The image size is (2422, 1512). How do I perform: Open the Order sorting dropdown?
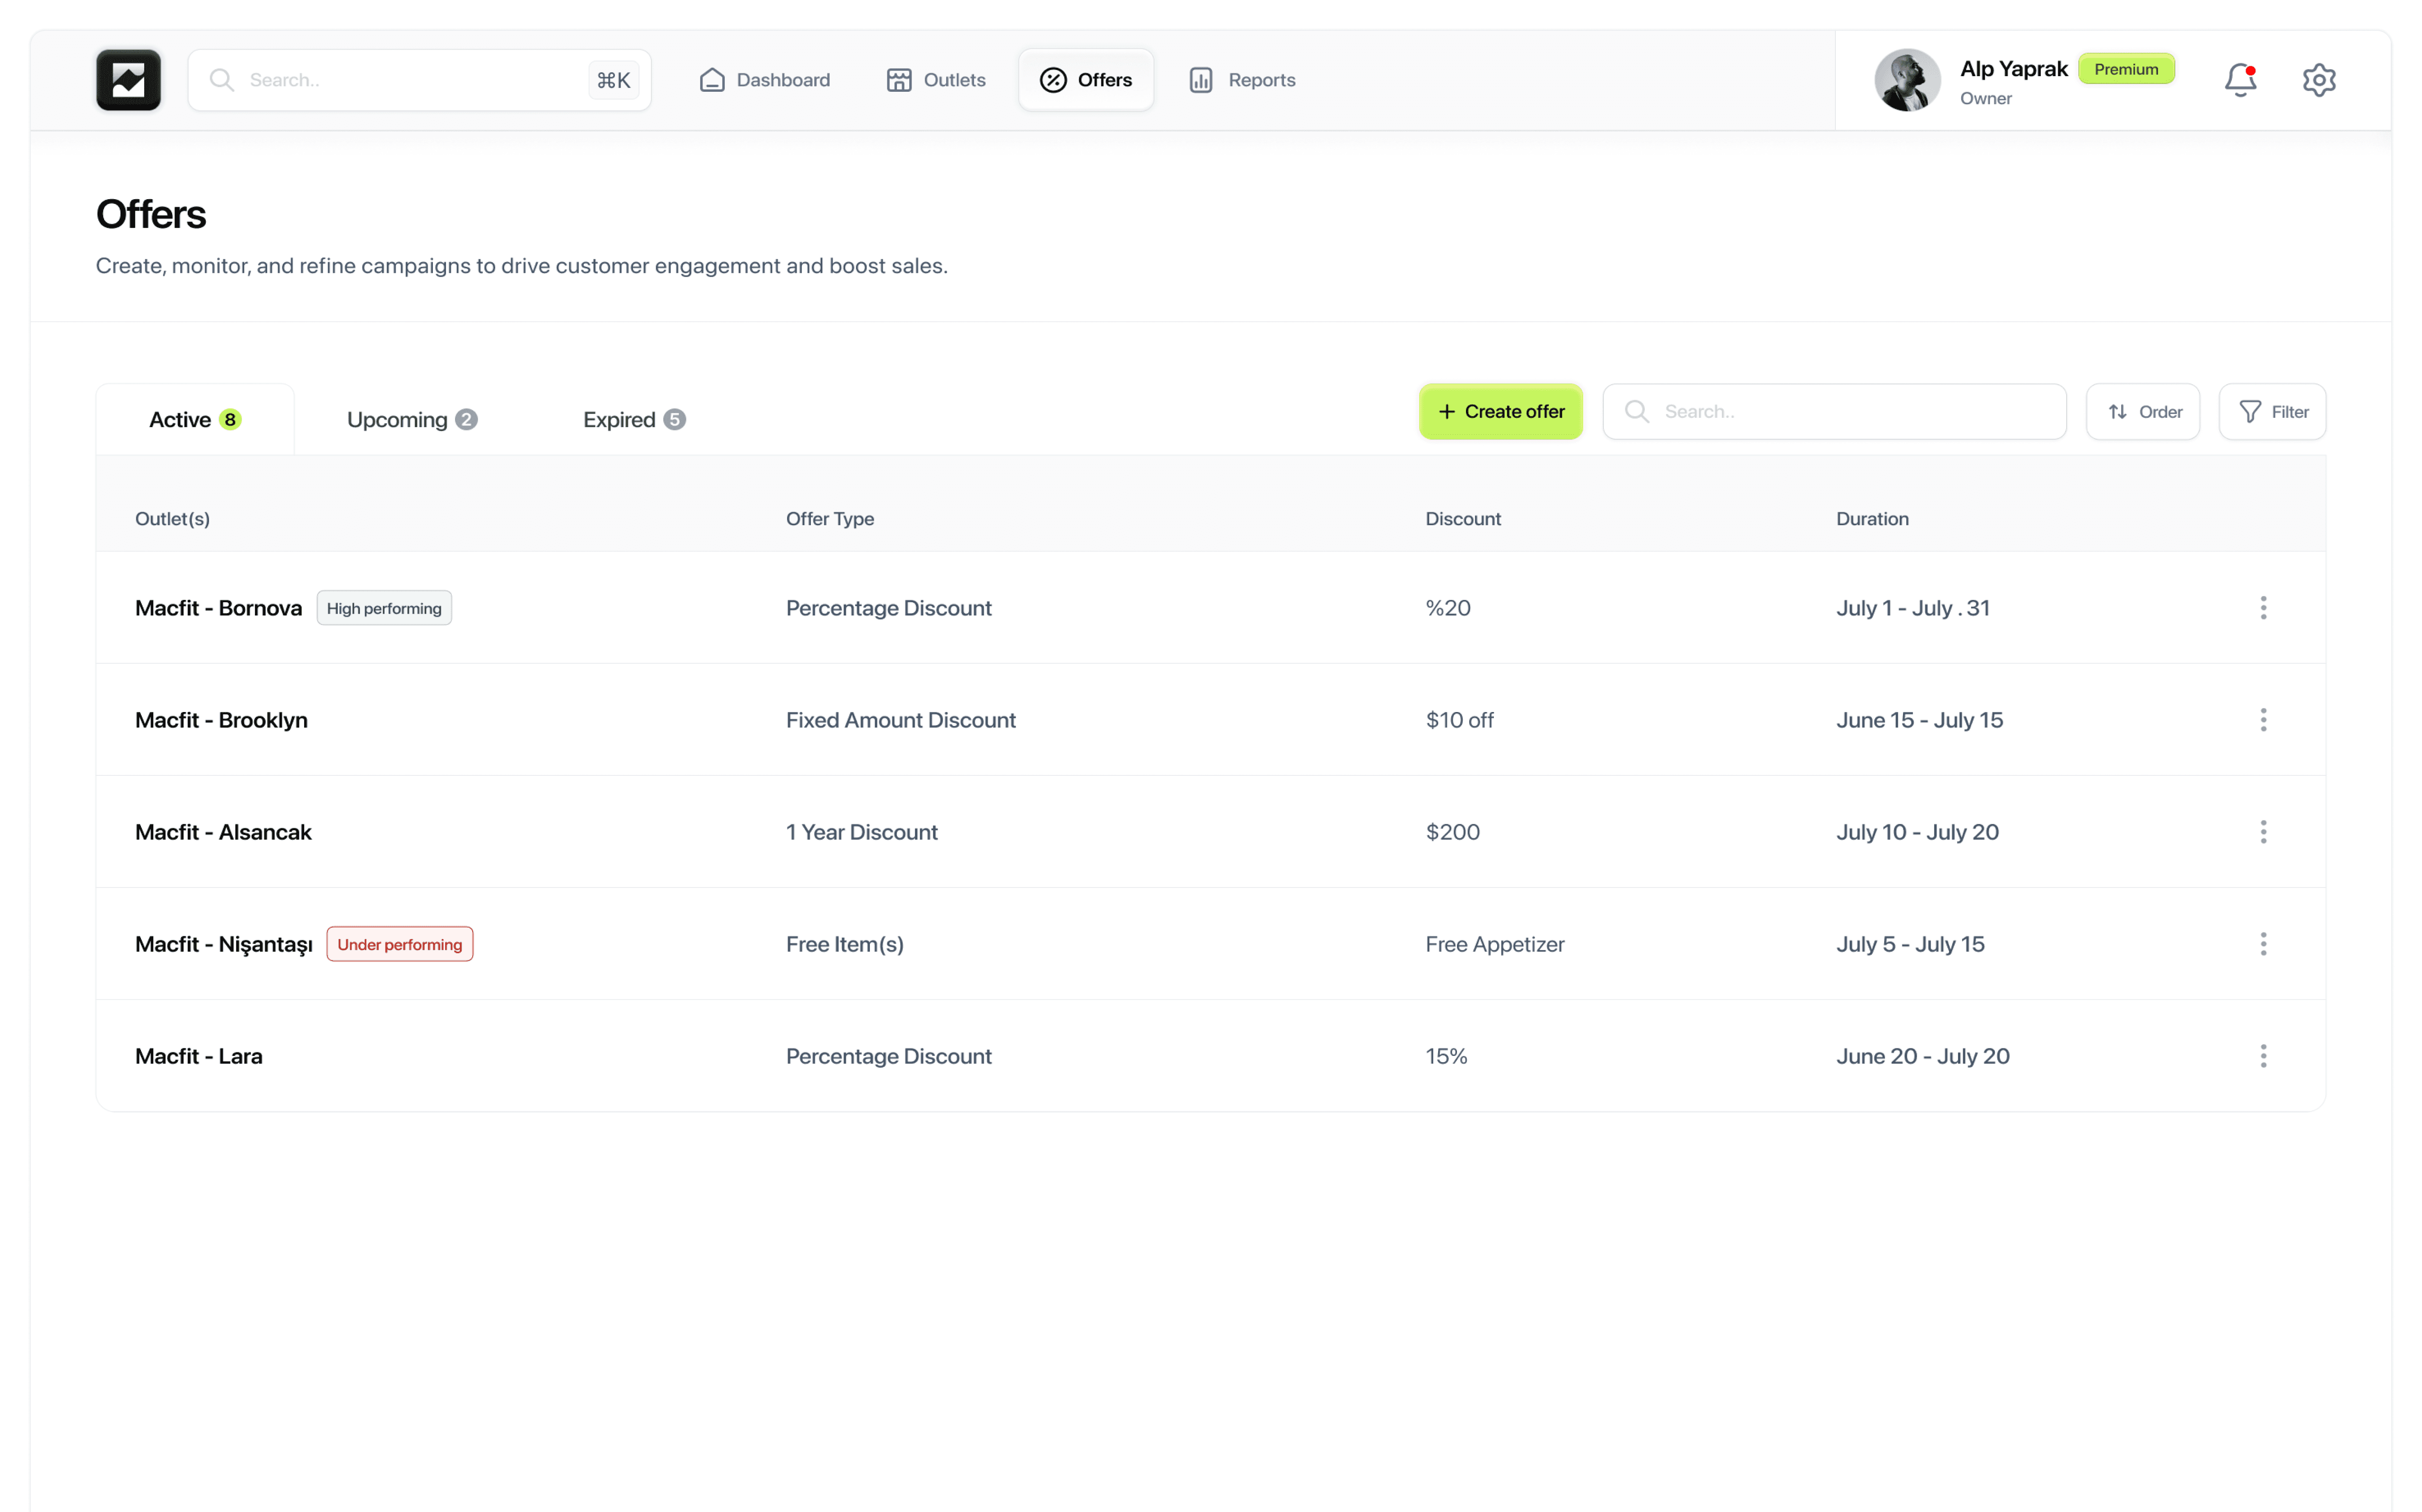click(2142, 412)
